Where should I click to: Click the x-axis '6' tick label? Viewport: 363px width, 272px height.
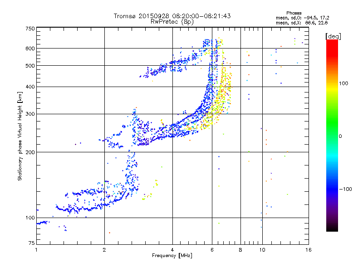pos(212,250)
